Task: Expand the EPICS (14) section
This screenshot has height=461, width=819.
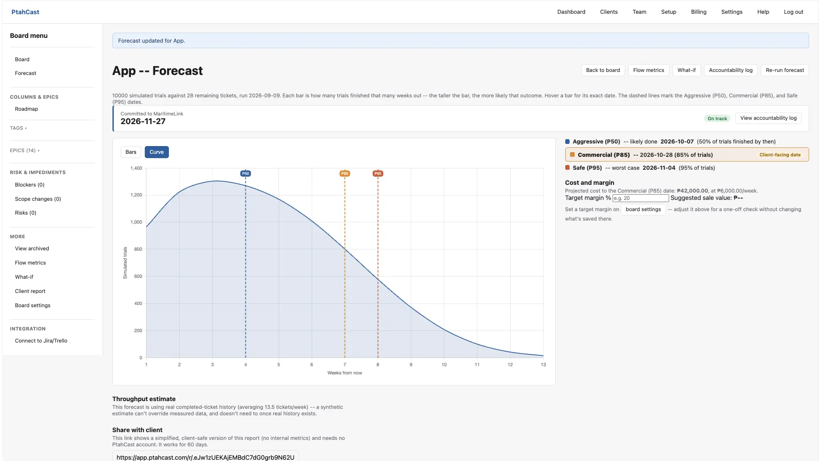Action: (25, 150)
